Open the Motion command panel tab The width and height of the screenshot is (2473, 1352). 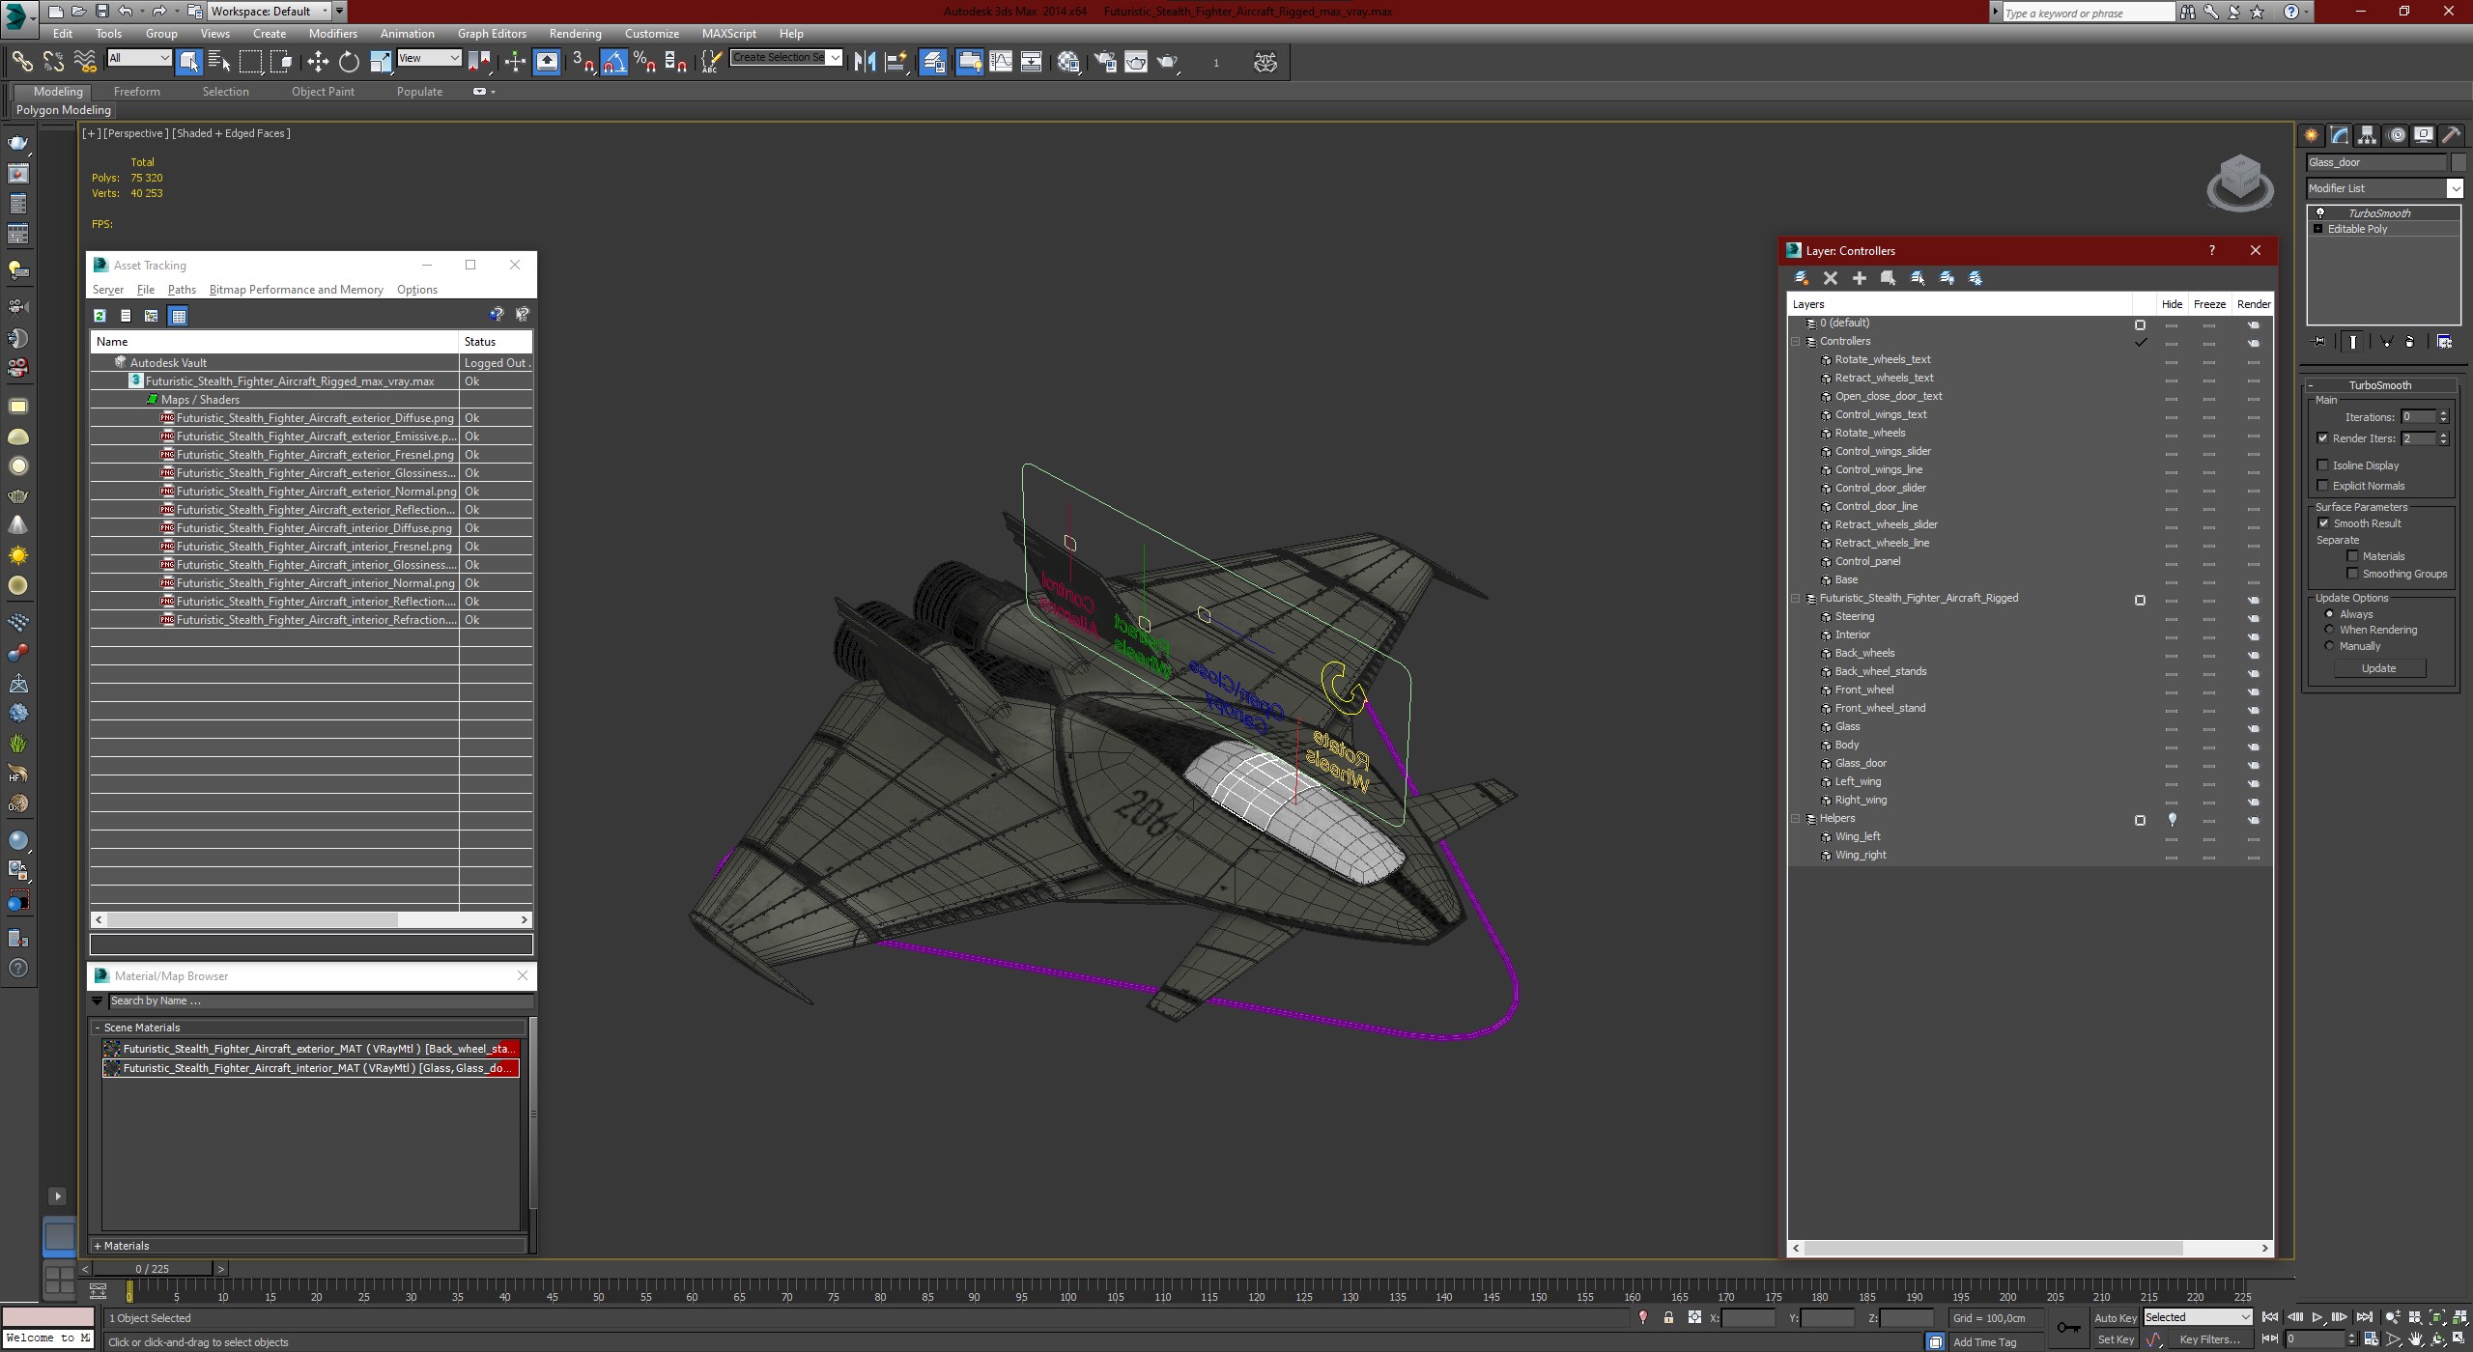tap(2397, 135)
